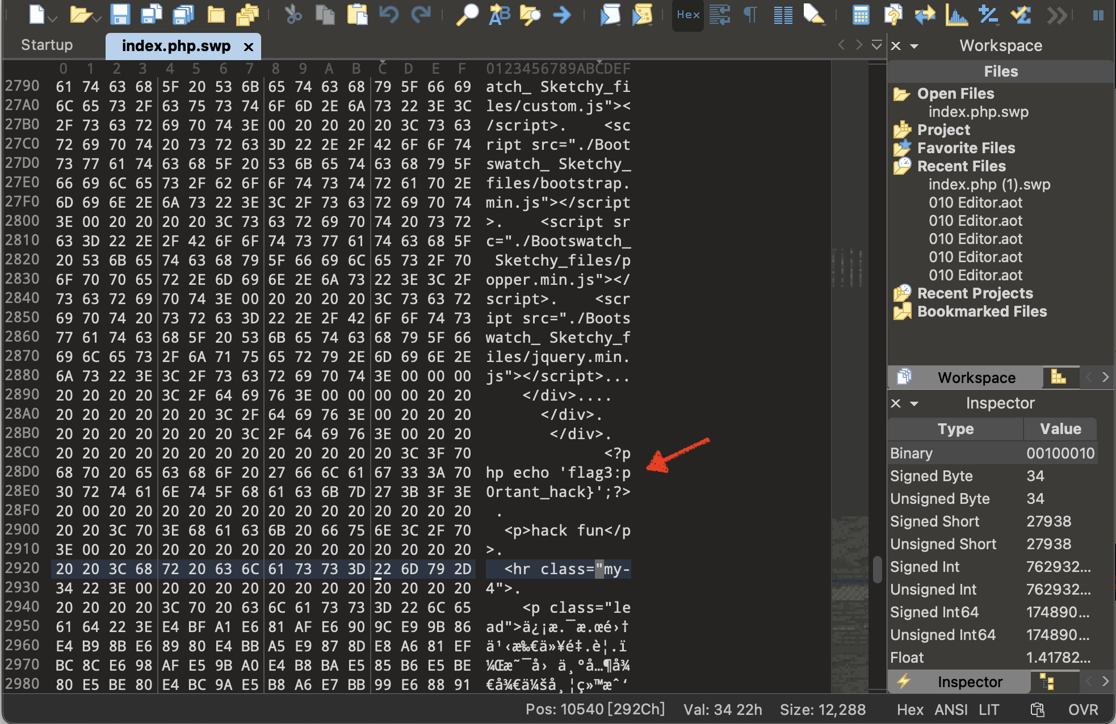
Task: Click the Find magnifier icon
Action: point(467,15)
